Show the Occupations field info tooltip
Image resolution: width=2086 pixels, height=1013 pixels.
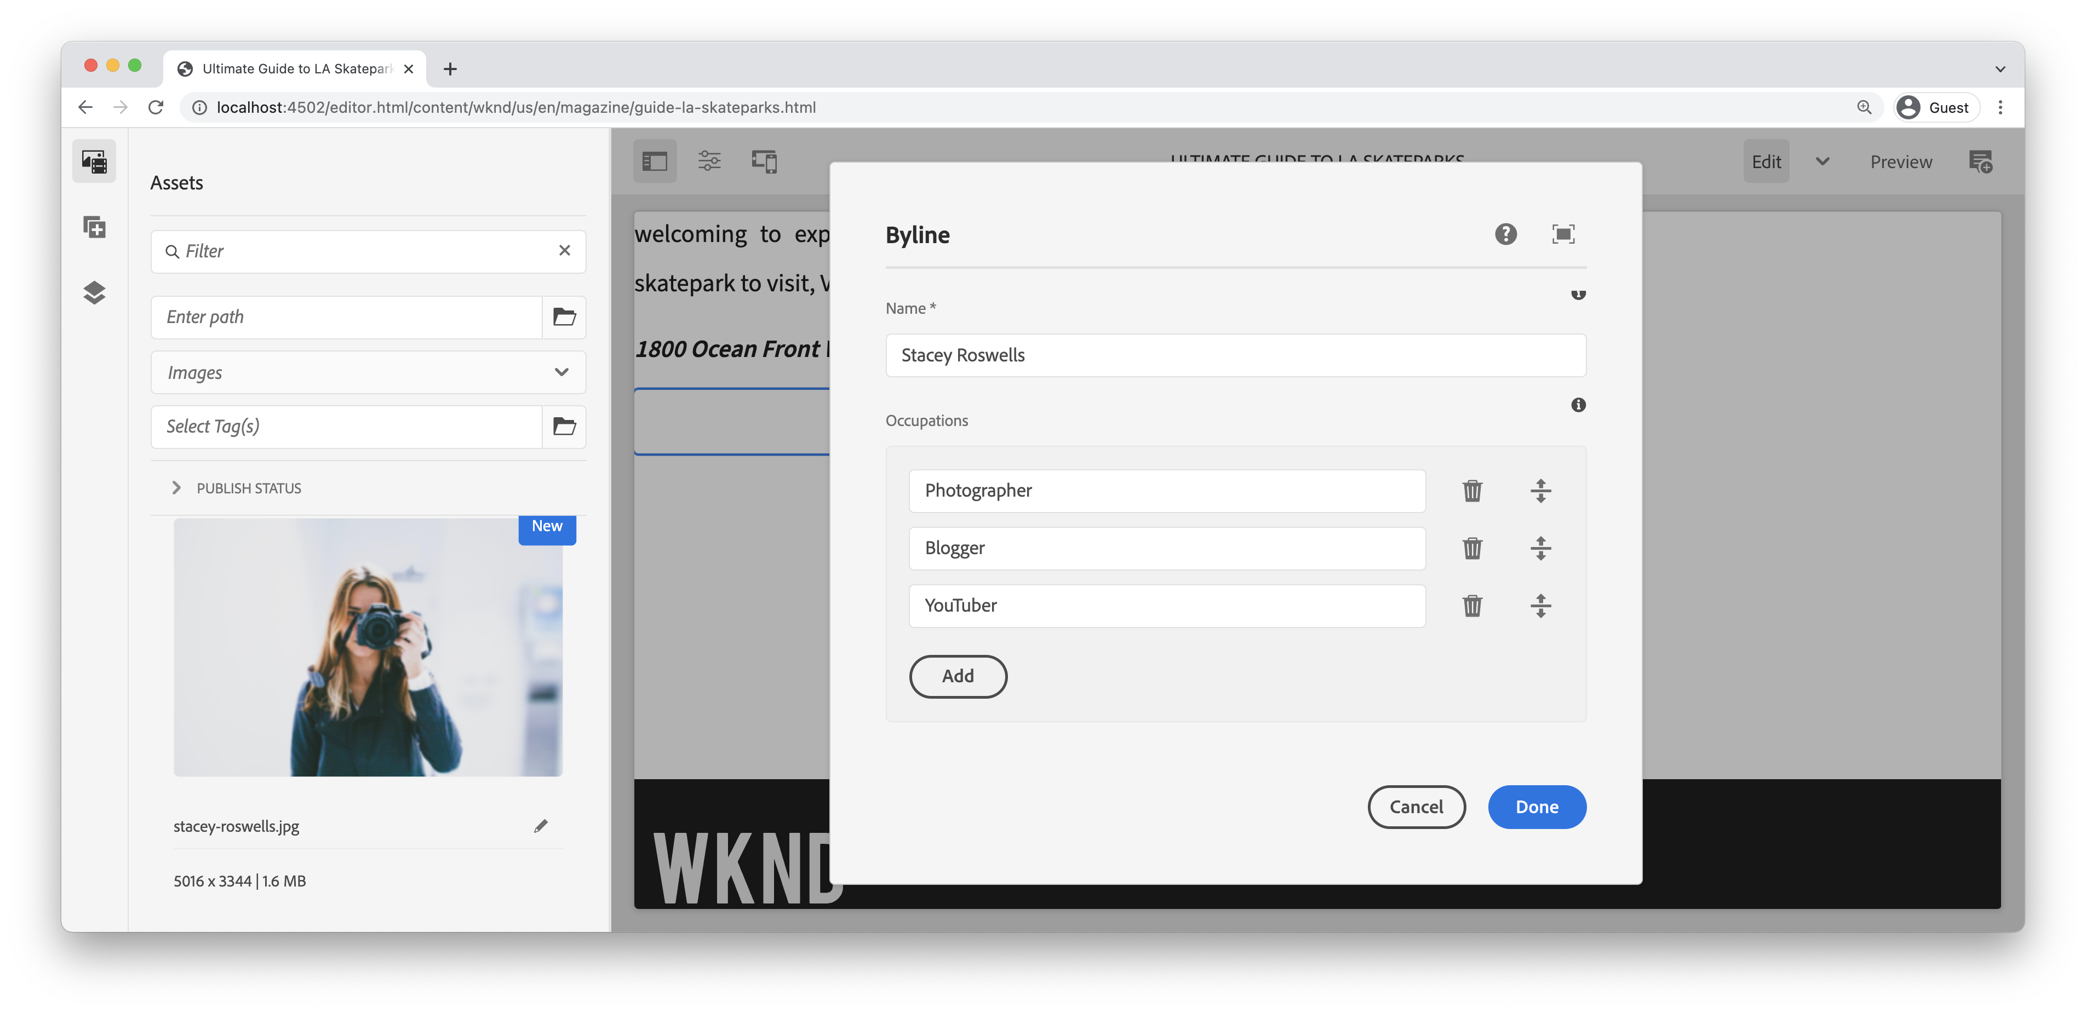click(1578, 405)
